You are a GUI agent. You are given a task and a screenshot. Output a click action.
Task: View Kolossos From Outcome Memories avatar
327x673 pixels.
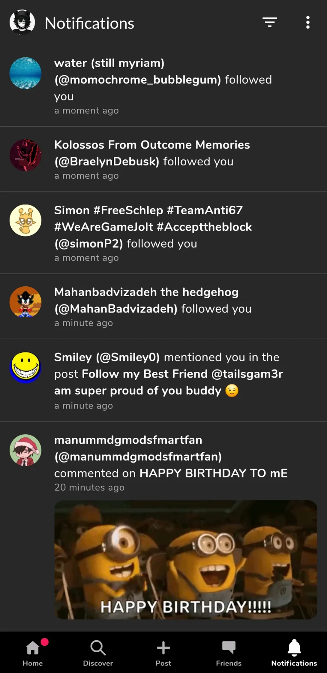click(x=25, y=155)
